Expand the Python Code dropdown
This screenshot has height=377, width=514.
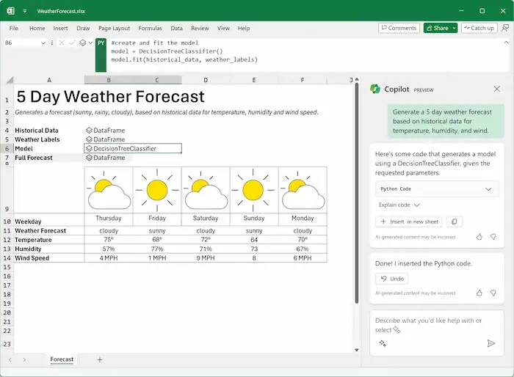(489, 189)
